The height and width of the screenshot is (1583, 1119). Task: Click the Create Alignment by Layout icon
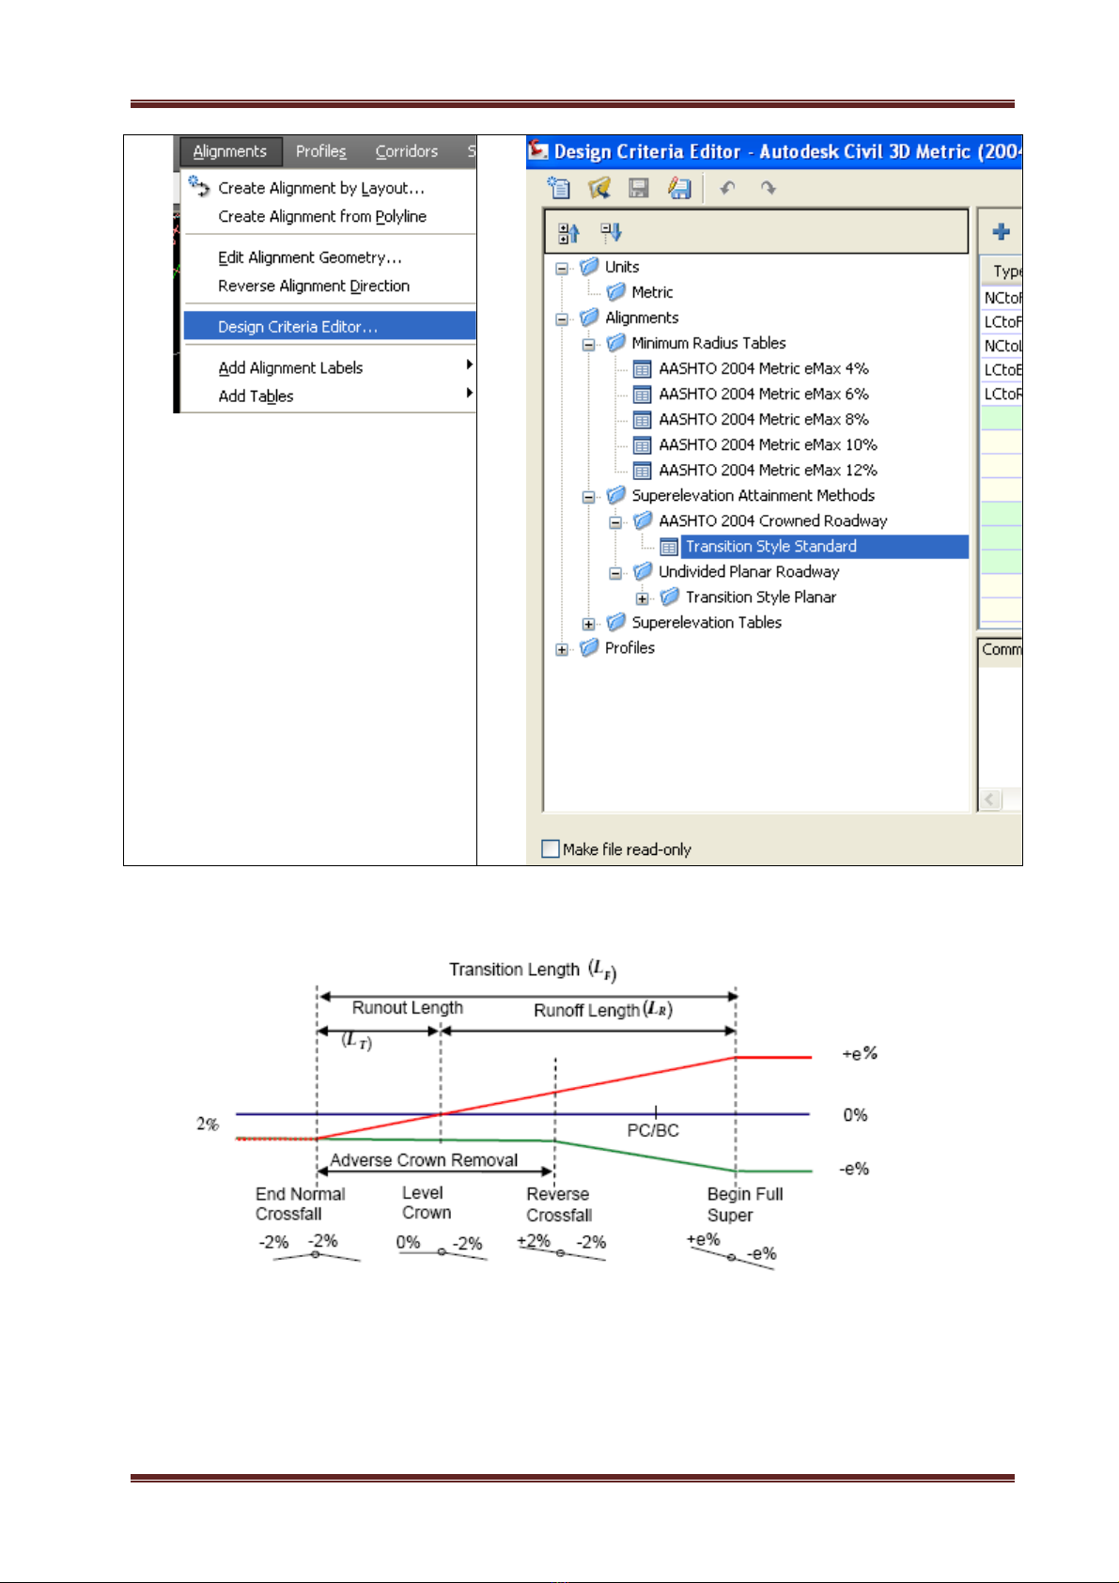pyautogui.click(x=199, y=186)
